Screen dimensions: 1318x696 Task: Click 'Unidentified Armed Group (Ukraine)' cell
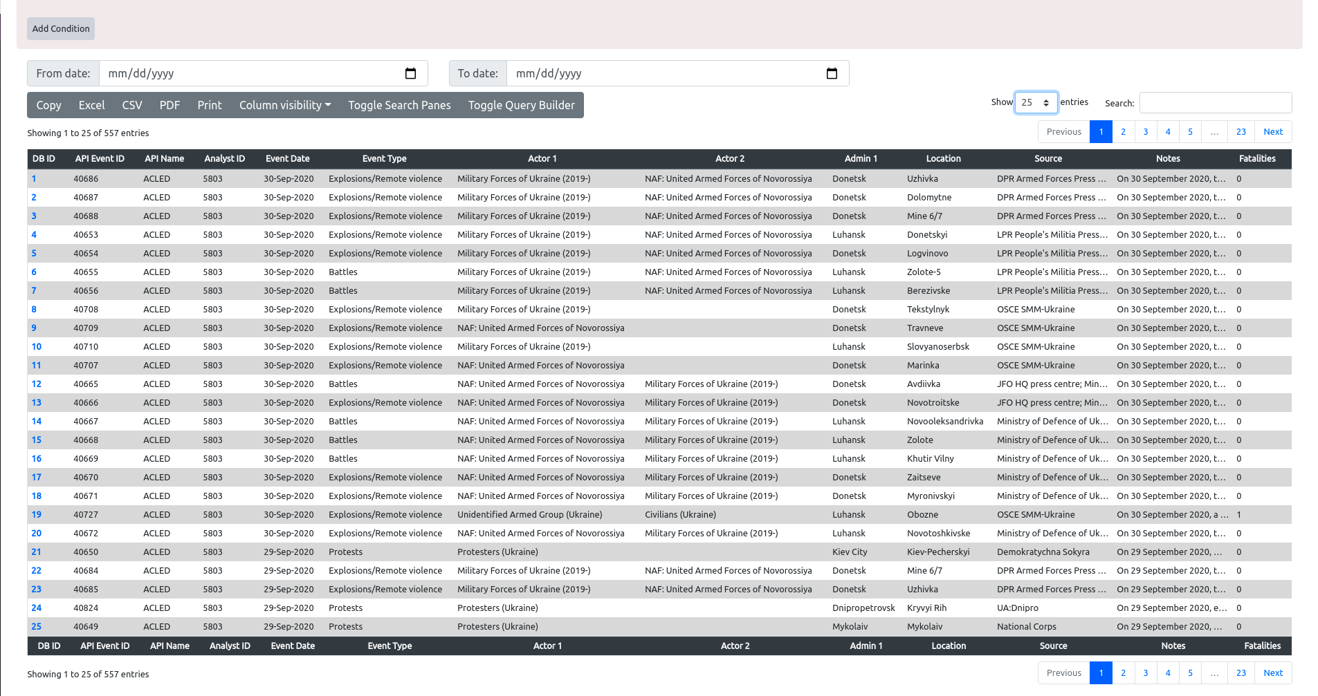point(530,514)
